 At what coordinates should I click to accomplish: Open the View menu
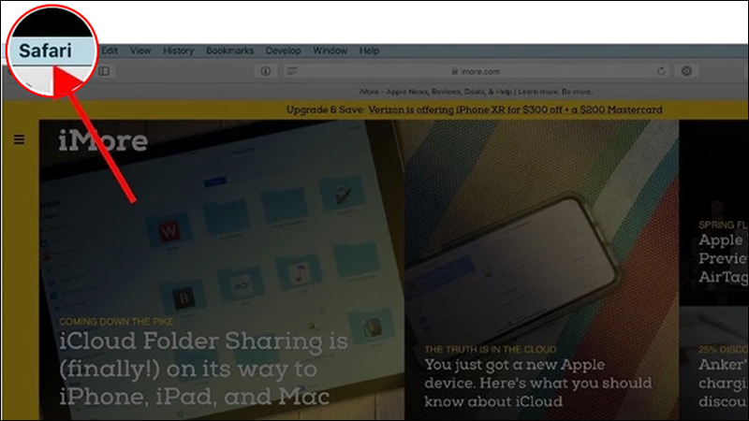pyautogui.click(x=140, y=51)
